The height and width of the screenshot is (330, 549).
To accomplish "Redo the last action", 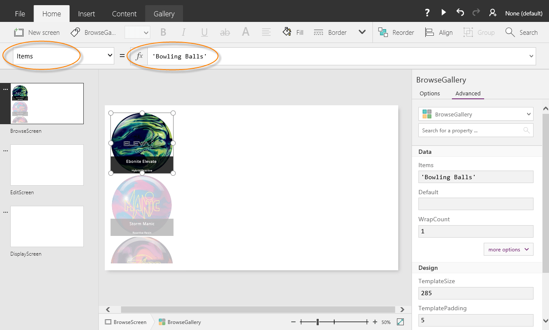I will (x=476, y=12).
